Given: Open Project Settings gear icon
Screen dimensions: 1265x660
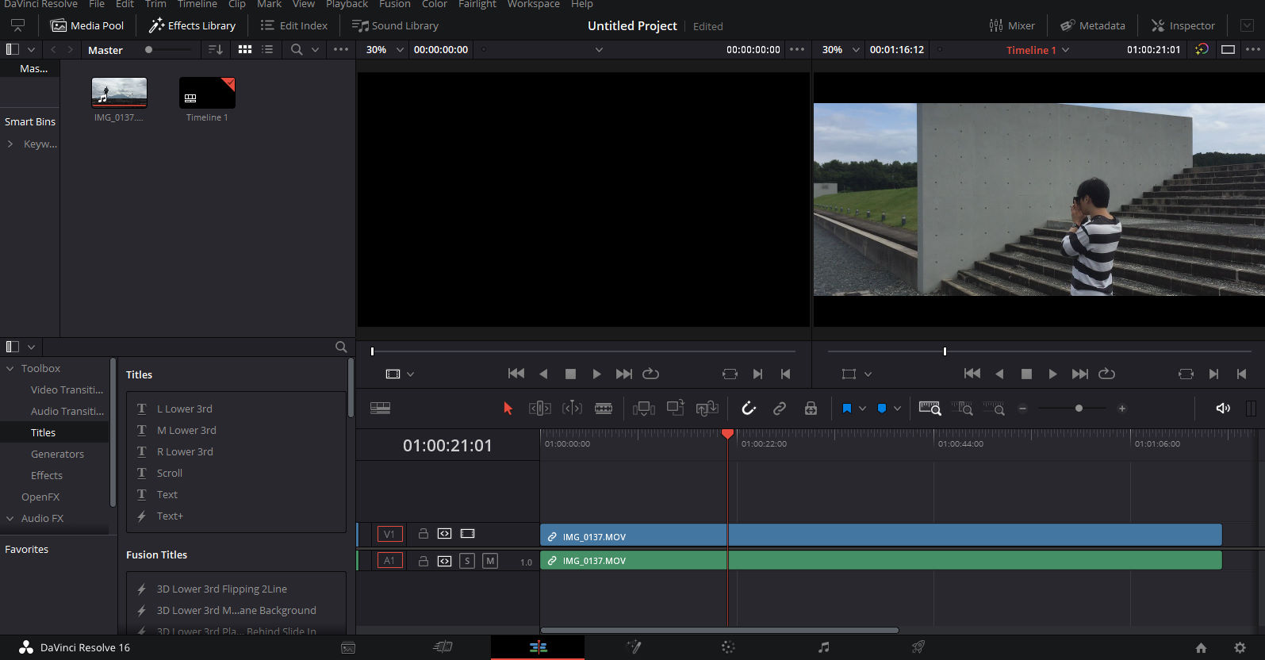Looking at the screenshot, I should [x=1240, y=647].
